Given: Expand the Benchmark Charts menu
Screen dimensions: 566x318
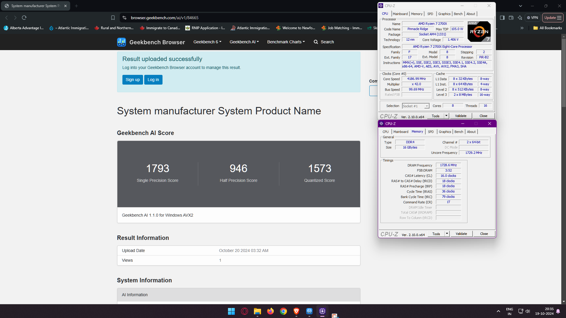Looking at the screenshot, I should coord(286,42).
